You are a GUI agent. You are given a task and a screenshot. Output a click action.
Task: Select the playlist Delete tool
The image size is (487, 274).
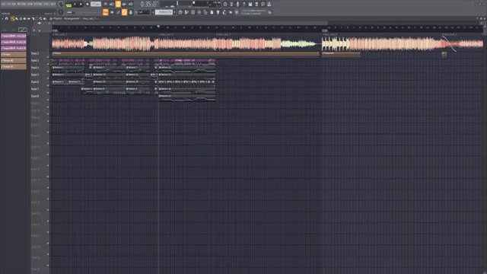coord(21,18)
